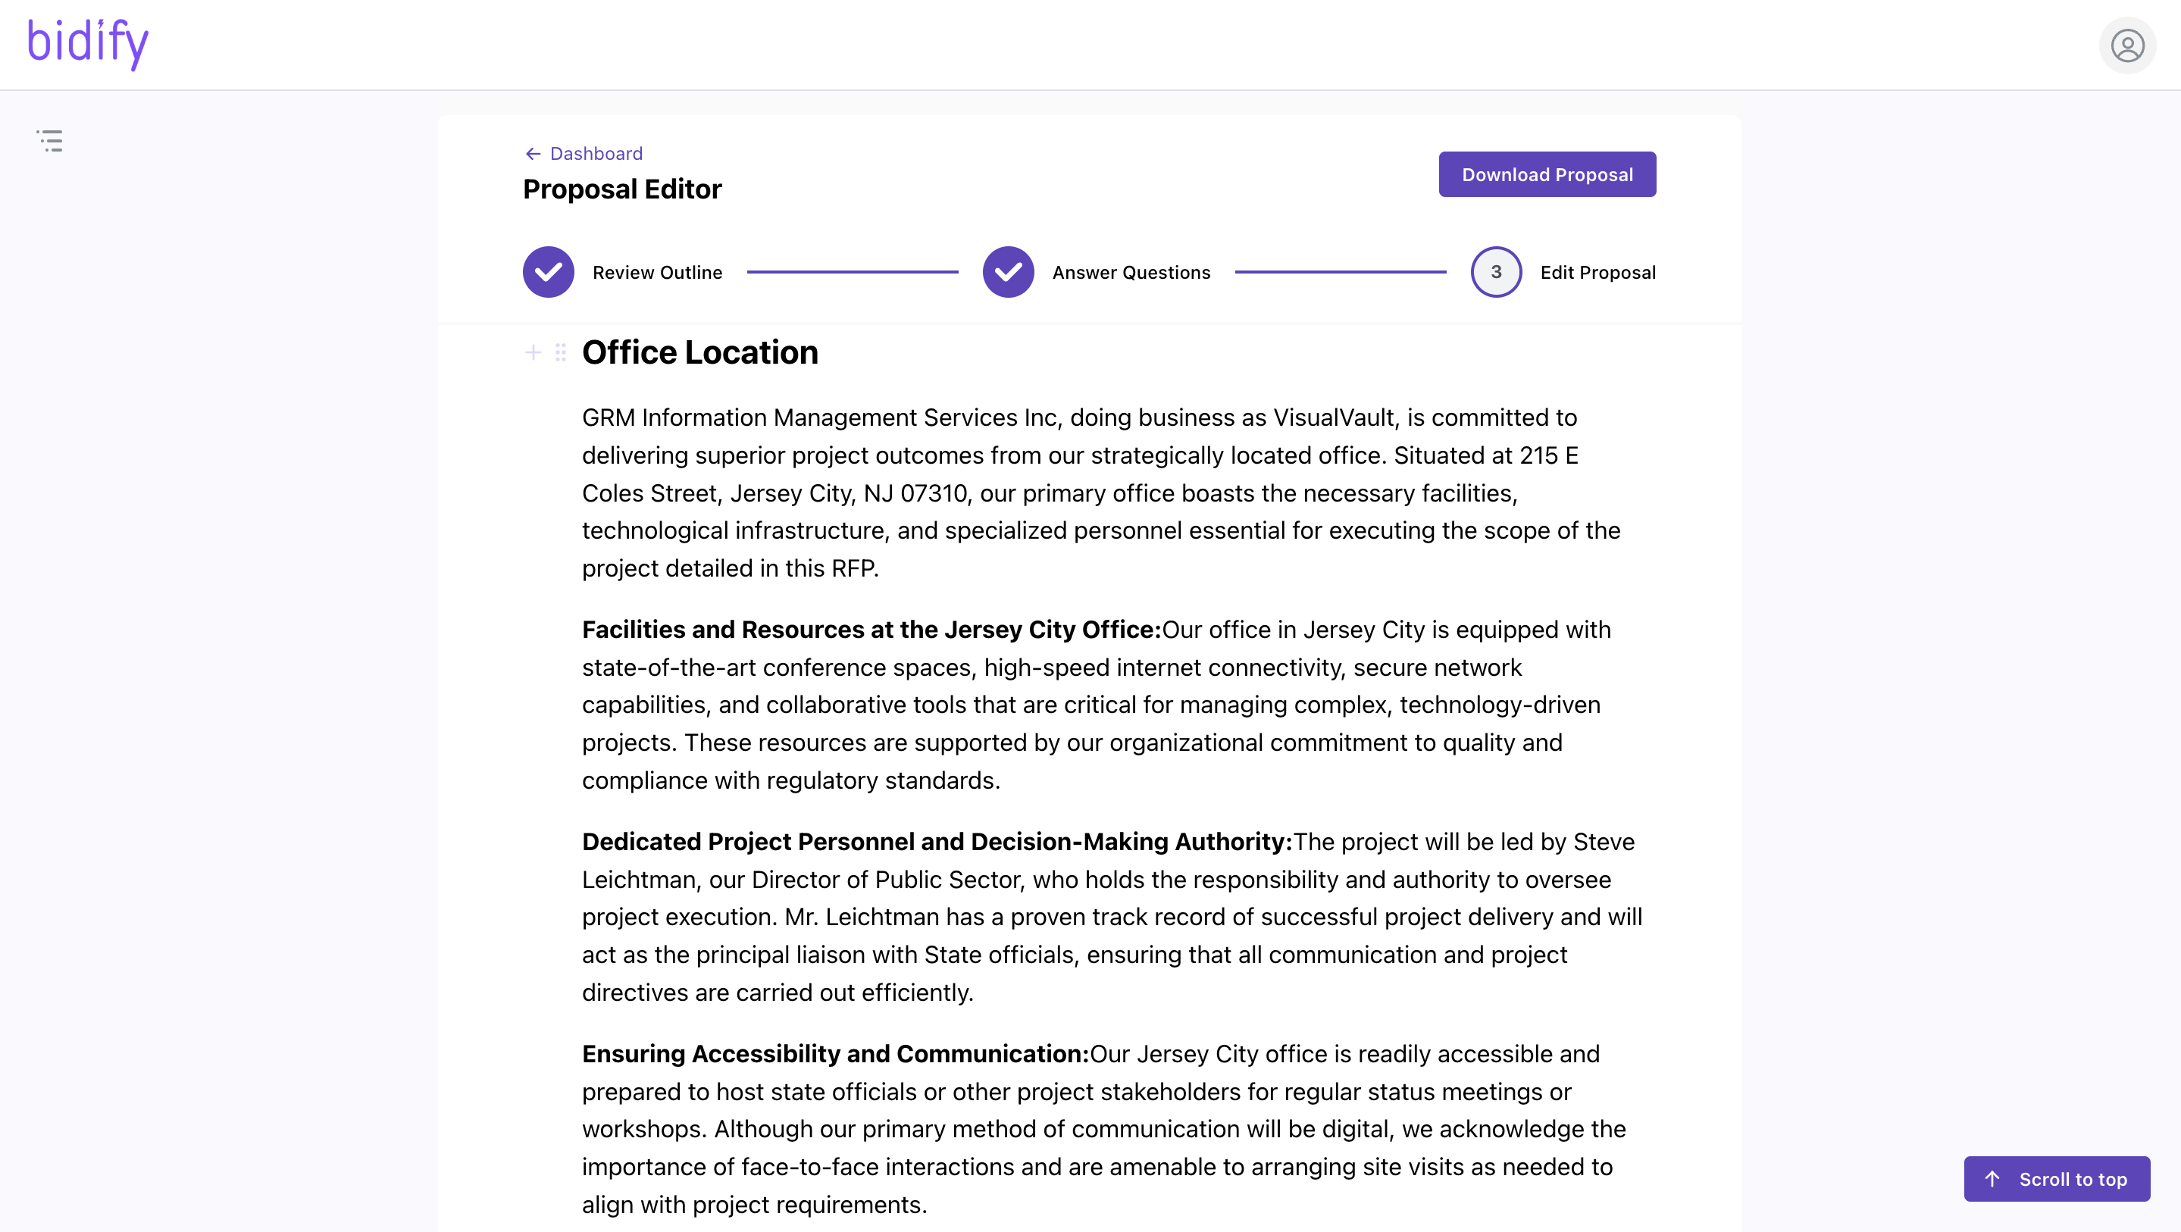Image resolution: width=2181 pixels, height=1232 pixels.
Task: Click the plus icon to add a block
Action: pos(534,352)
